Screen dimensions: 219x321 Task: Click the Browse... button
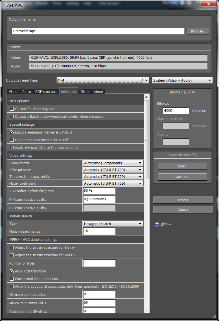(198, 31)
